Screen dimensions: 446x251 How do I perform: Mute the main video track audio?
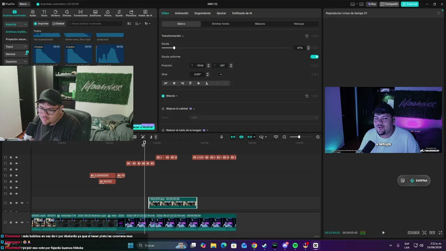22,222
